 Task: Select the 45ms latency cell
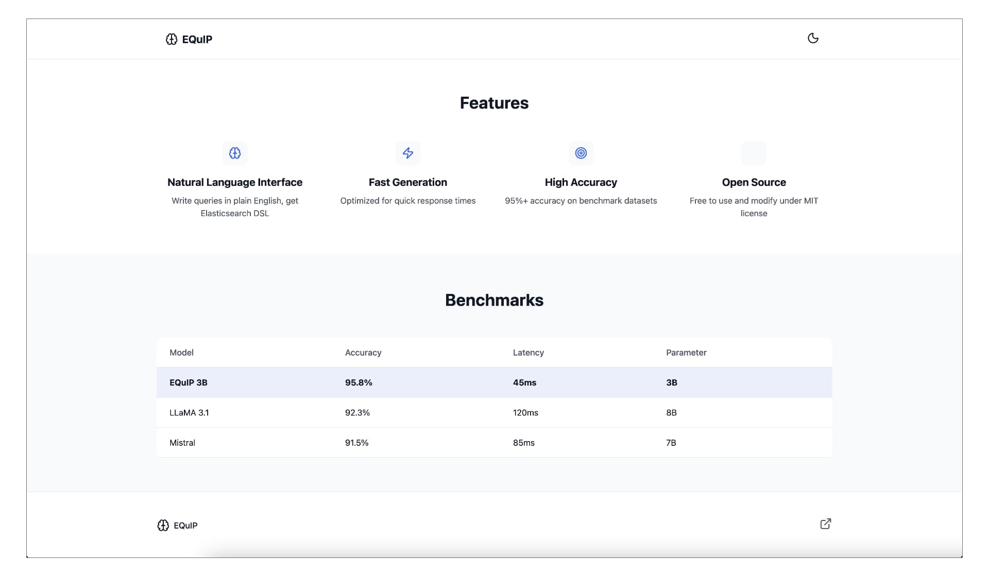[524, 382]
